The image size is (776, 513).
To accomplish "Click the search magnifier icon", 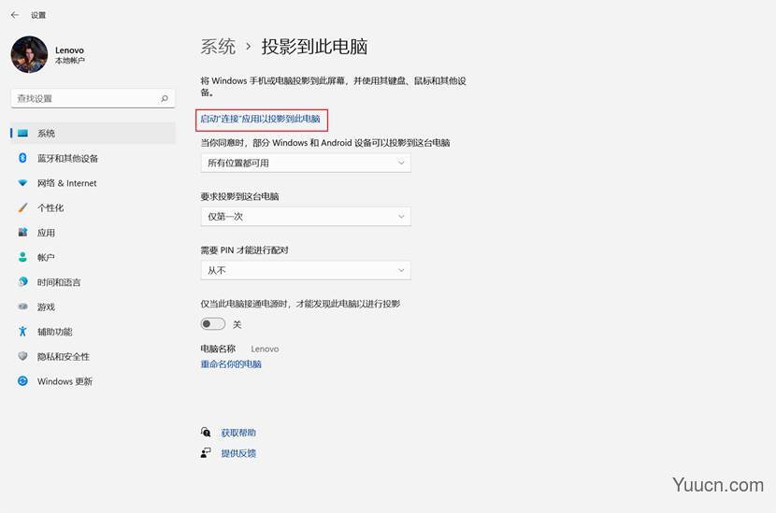I will pos(165,98).
